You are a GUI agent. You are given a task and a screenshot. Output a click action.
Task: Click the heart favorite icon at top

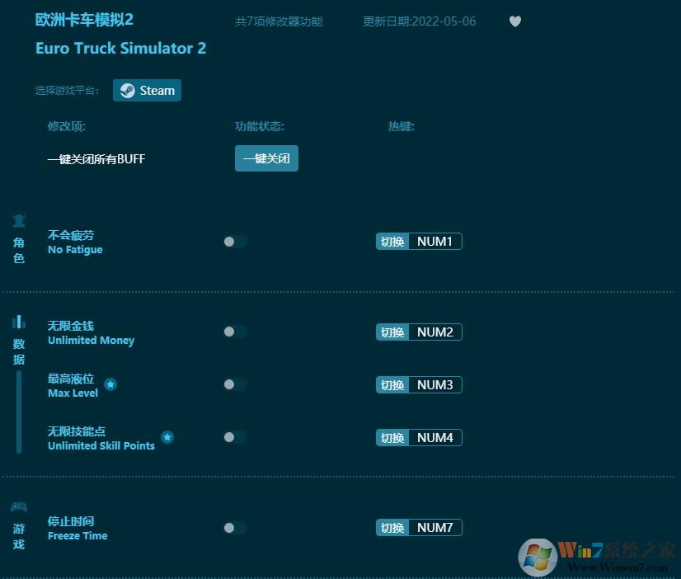514,21
